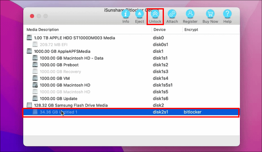Click the Device column header

(159, 30)
